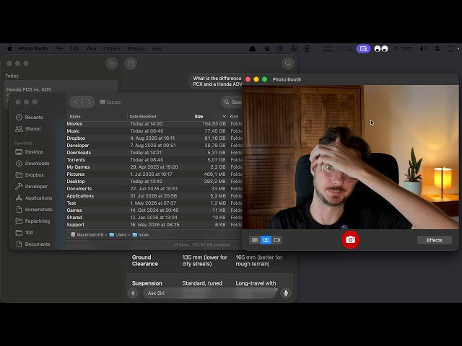Viewport: 462px width, 346px height.
Task: Open the File menu
Action: [x=59, y=48]
